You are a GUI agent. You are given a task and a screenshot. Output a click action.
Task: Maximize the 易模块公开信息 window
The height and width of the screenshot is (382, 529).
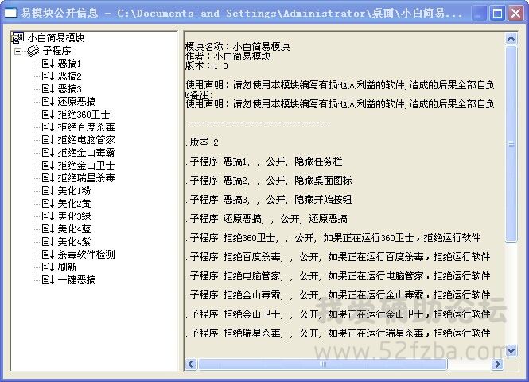[x=497, y=14]
